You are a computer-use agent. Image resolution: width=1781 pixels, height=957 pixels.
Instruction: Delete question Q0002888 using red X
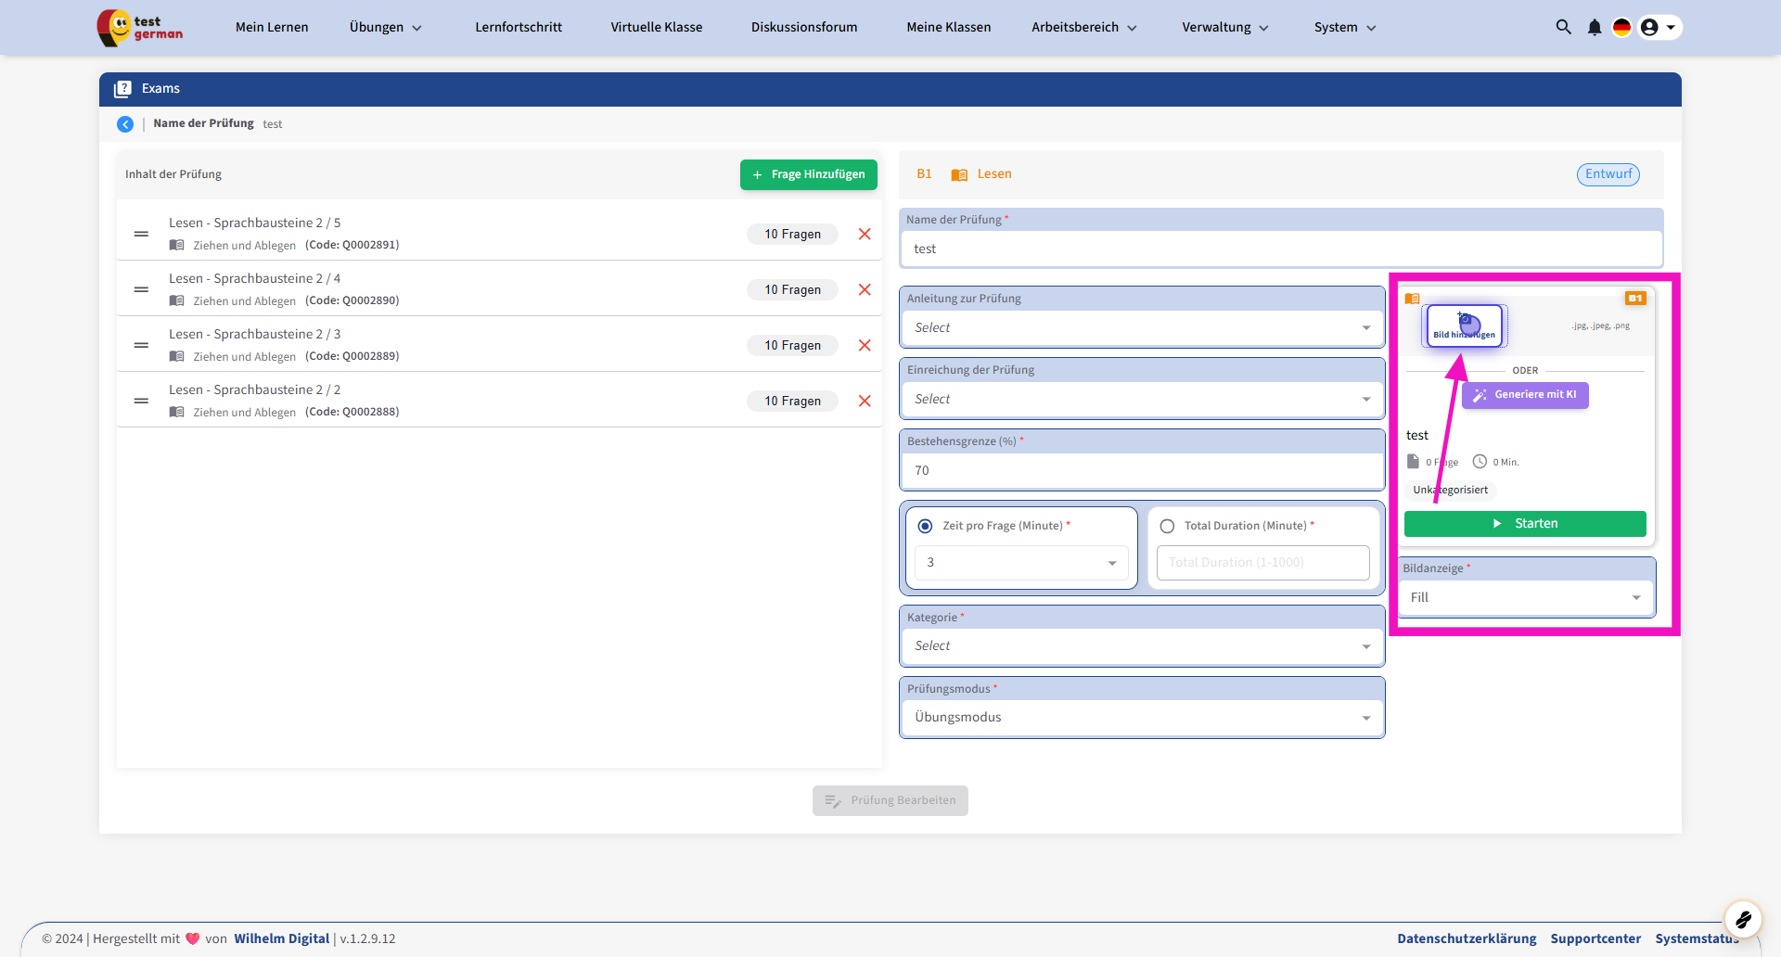tap(865, 401)
